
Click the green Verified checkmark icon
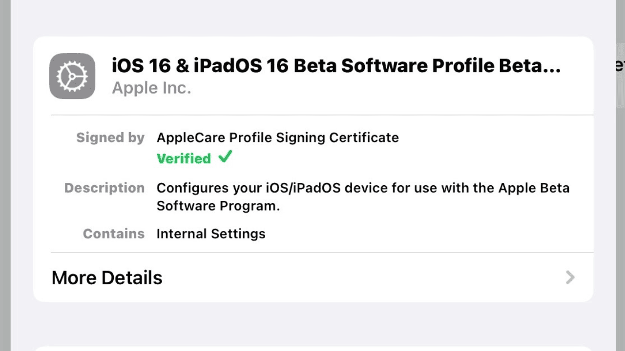(225, 157)
